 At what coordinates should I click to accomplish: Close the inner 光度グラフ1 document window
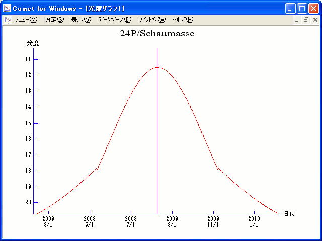point(315,20)
